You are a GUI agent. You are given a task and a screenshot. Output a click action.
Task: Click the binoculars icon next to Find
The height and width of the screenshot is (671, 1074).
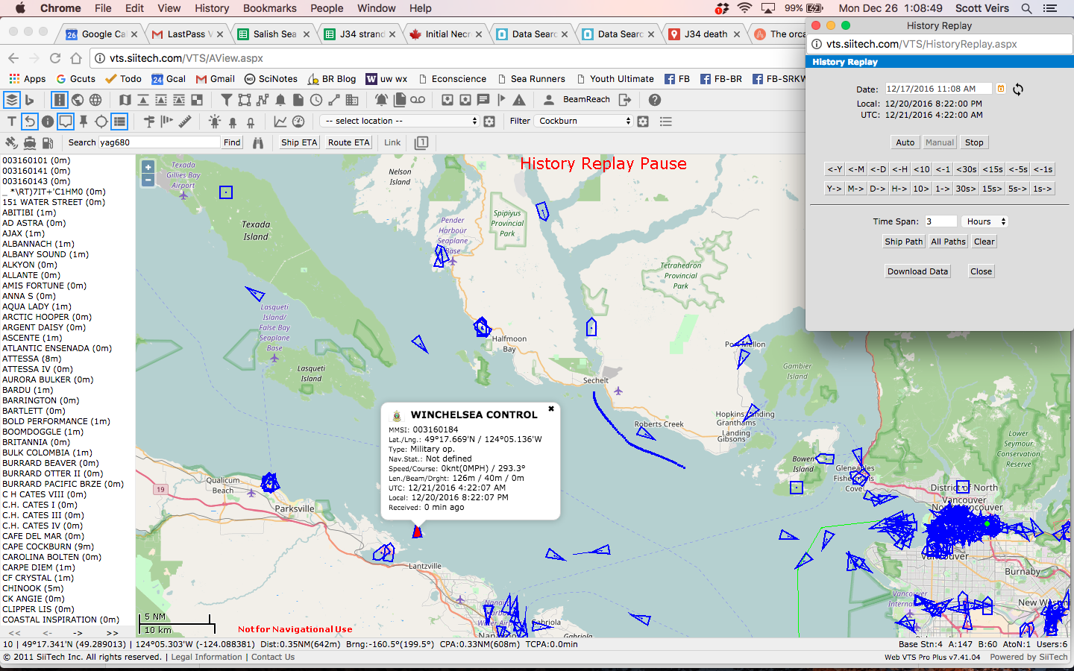pos(258,142)
